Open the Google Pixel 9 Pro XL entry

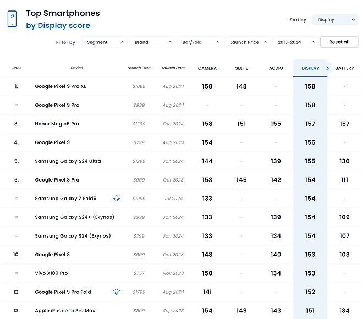[61, 86]
